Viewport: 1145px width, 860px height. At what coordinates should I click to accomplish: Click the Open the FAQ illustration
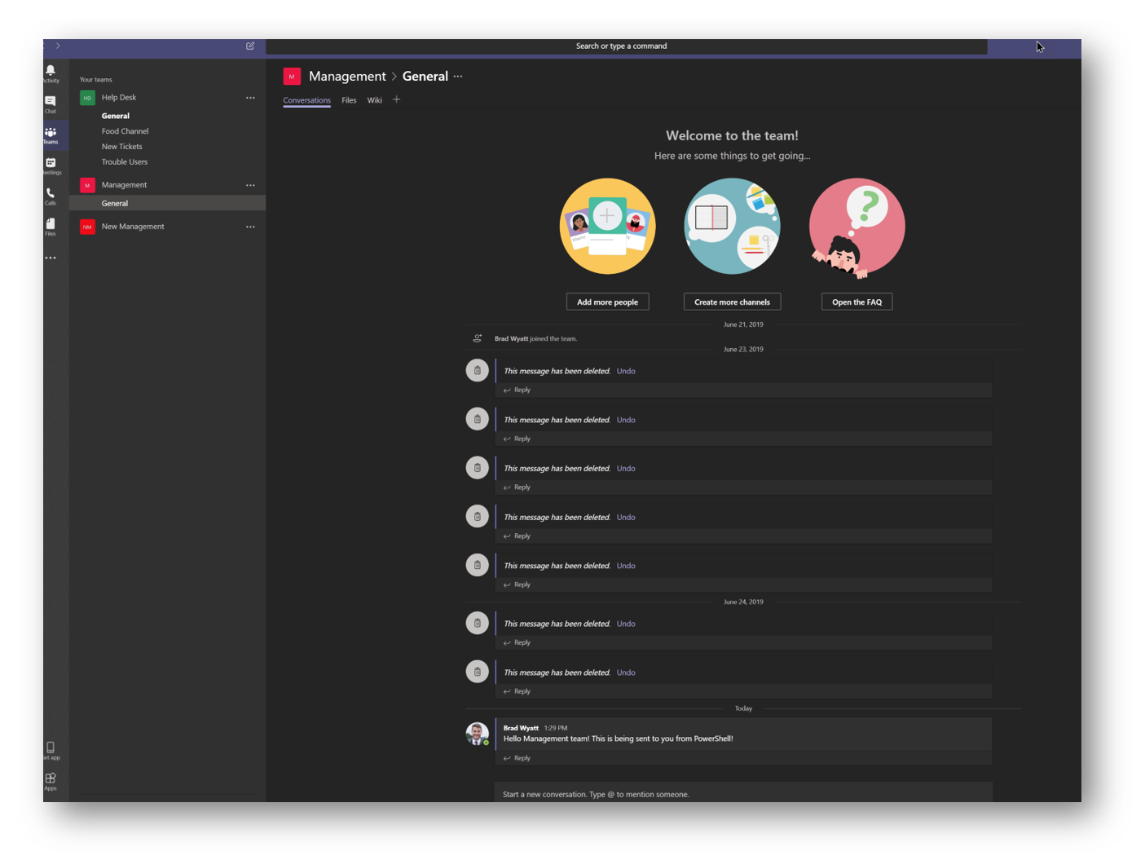point(857,227)
